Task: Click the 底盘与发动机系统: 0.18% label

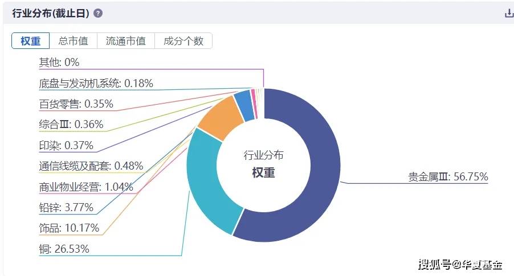Action: (96, 83)
